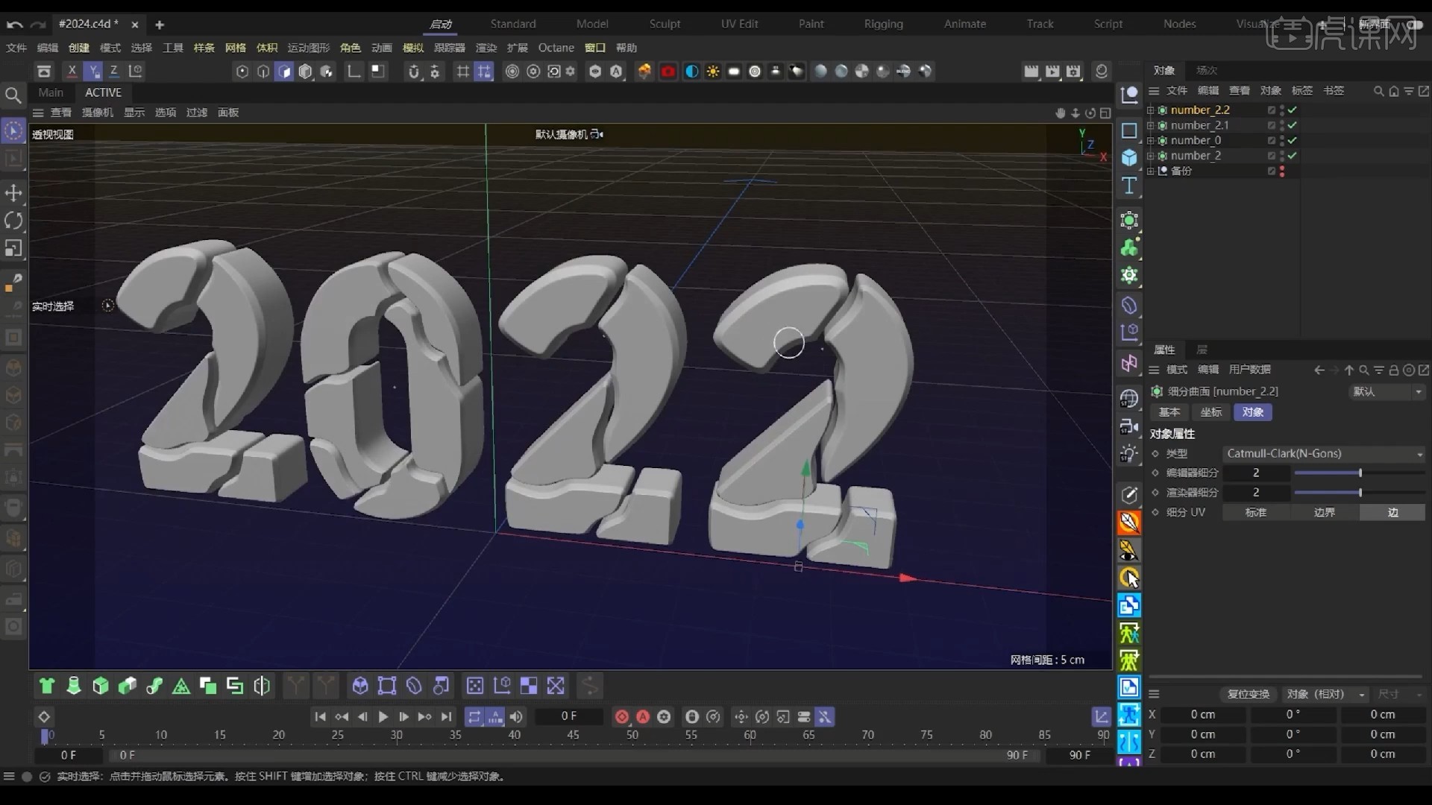
Task: Click the dice icon in bottom toolbar
Action: pyautogui.click(x=475, y=686)
